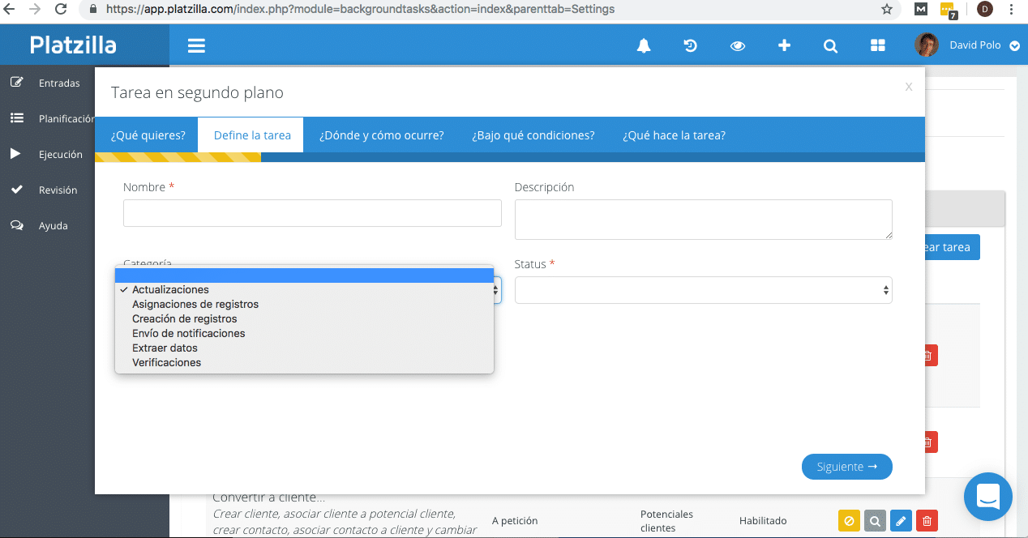Click the eye icon in top bar
1028x538 pixels.
tap(737, 46)
